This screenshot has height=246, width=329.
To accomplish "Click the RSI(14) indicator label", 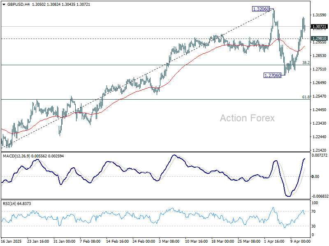I will tap(9, 204).
